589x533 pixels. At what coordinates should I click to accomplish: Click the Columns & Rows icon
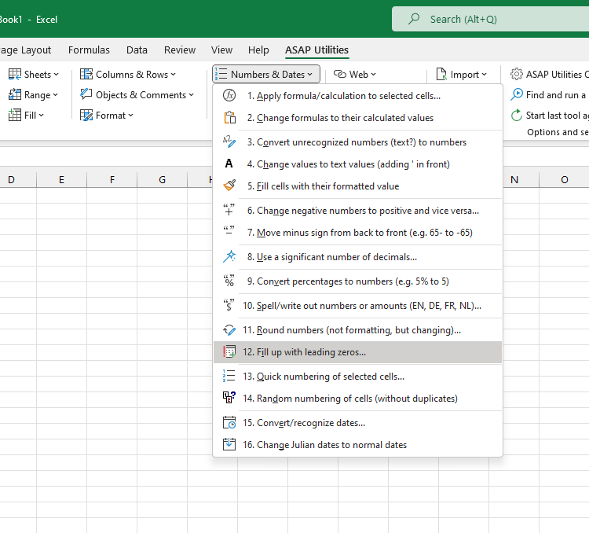coord(86,74)
